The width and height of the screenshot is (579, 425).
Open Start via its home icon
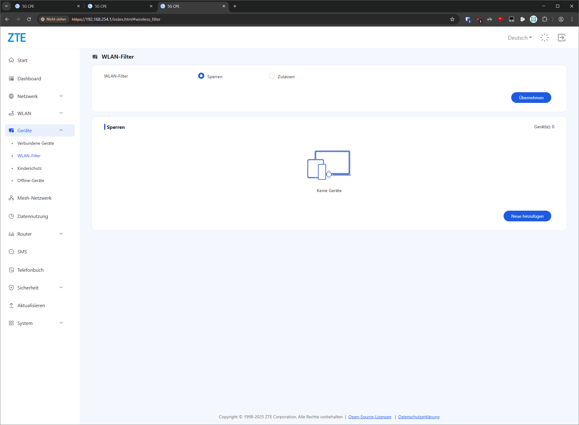point(11,60)
